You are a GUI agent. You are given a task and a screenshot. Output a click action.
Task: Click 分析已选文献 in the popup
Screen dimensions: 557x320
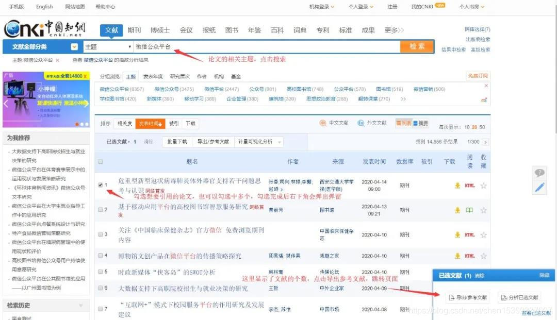click(x=519, y=298)
